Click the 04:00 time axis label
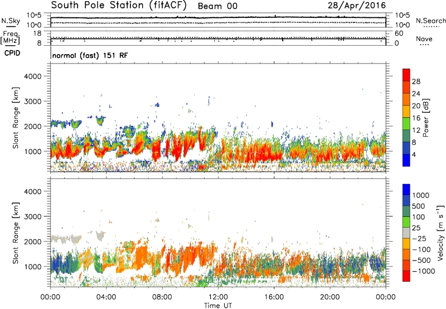Viewport: 446px width, 309px height. [x=106, y=297]
